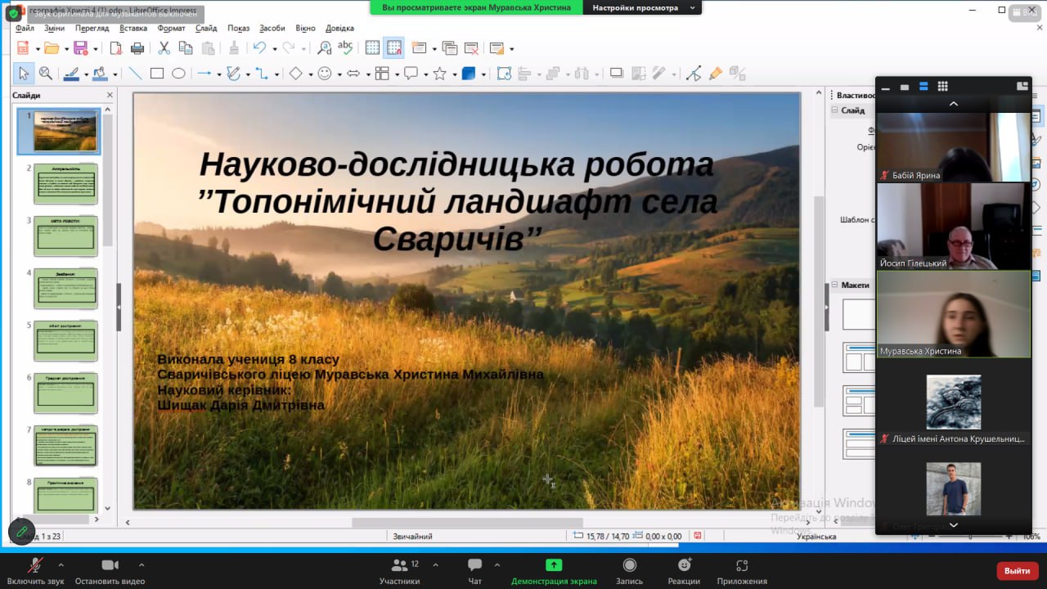1047x589 pixels.
Task: Open the Save dropdown arrow
Action: [95, 49]
